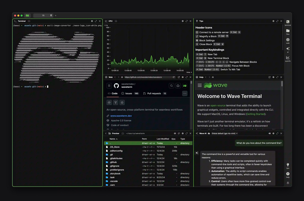Open the sysinfo widget in right sidebar

coord(288,59)
